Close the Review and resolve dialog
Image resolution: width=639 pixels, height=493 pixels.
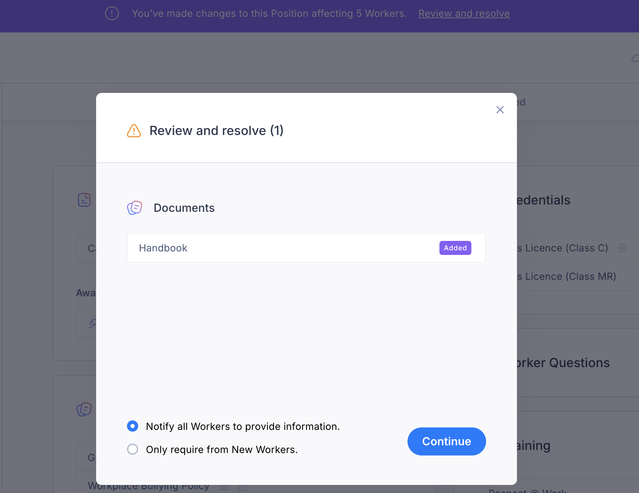tap(500, 110)
